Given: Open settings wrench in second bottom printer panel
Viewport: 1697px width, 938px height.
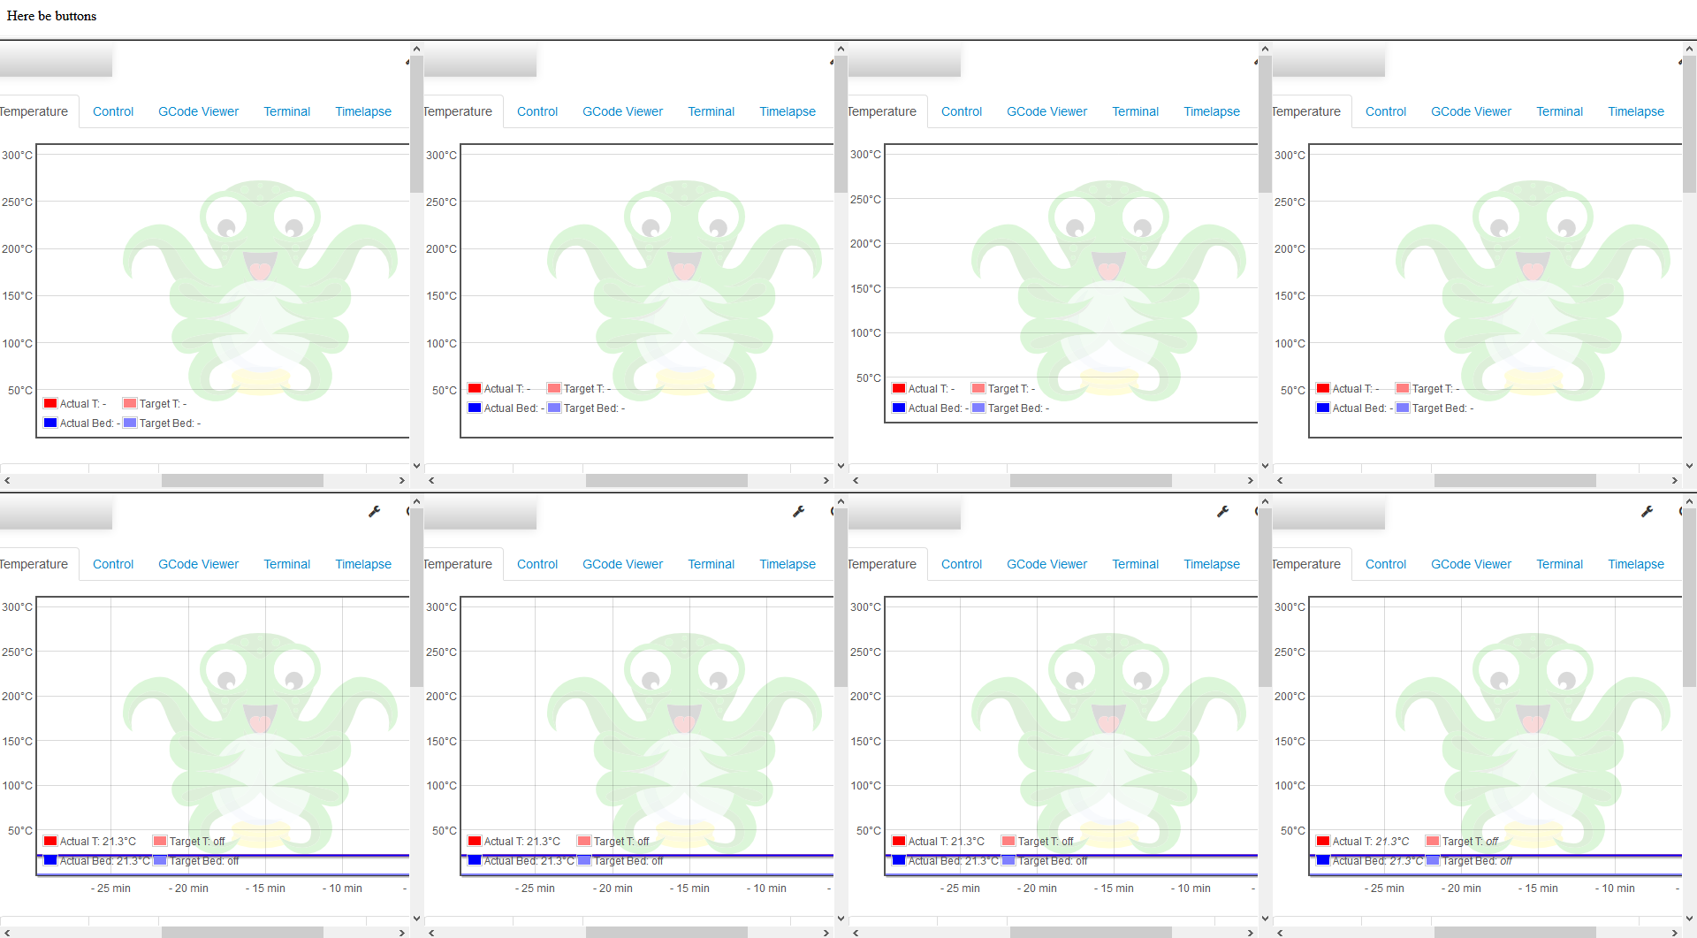Looking at the screenshot, I should (799, 511).
